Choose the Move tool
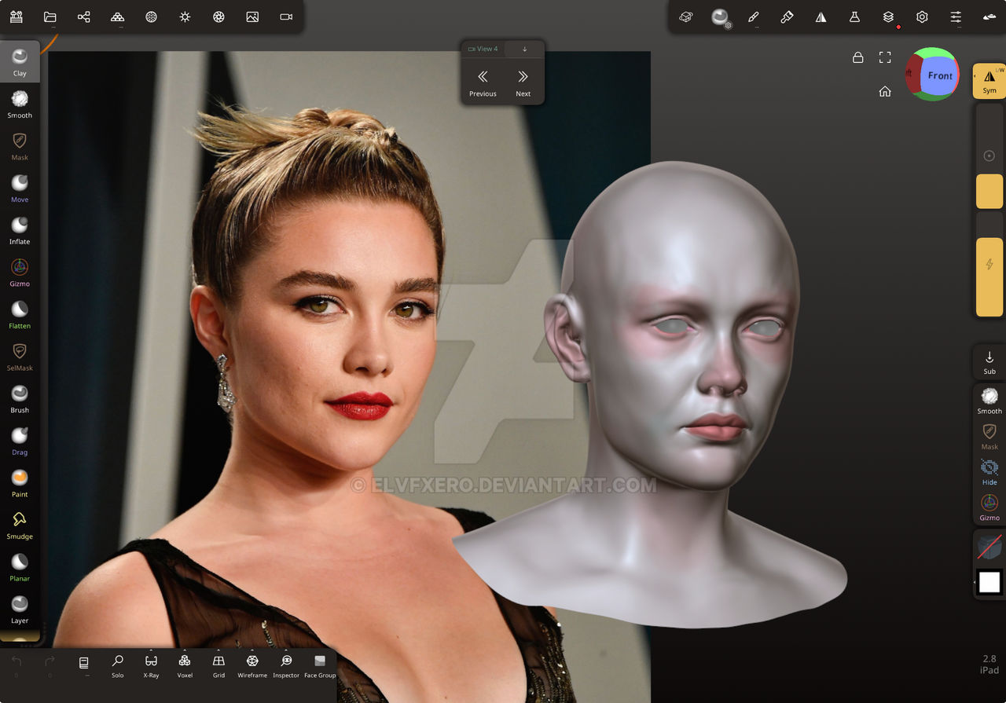This screenshot has height=703, width=1006. pyautogui.click(x=20, y=188)
